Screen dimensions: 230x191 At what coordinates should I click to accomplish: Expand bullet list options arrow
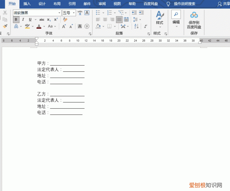click(x=103, y=13)
